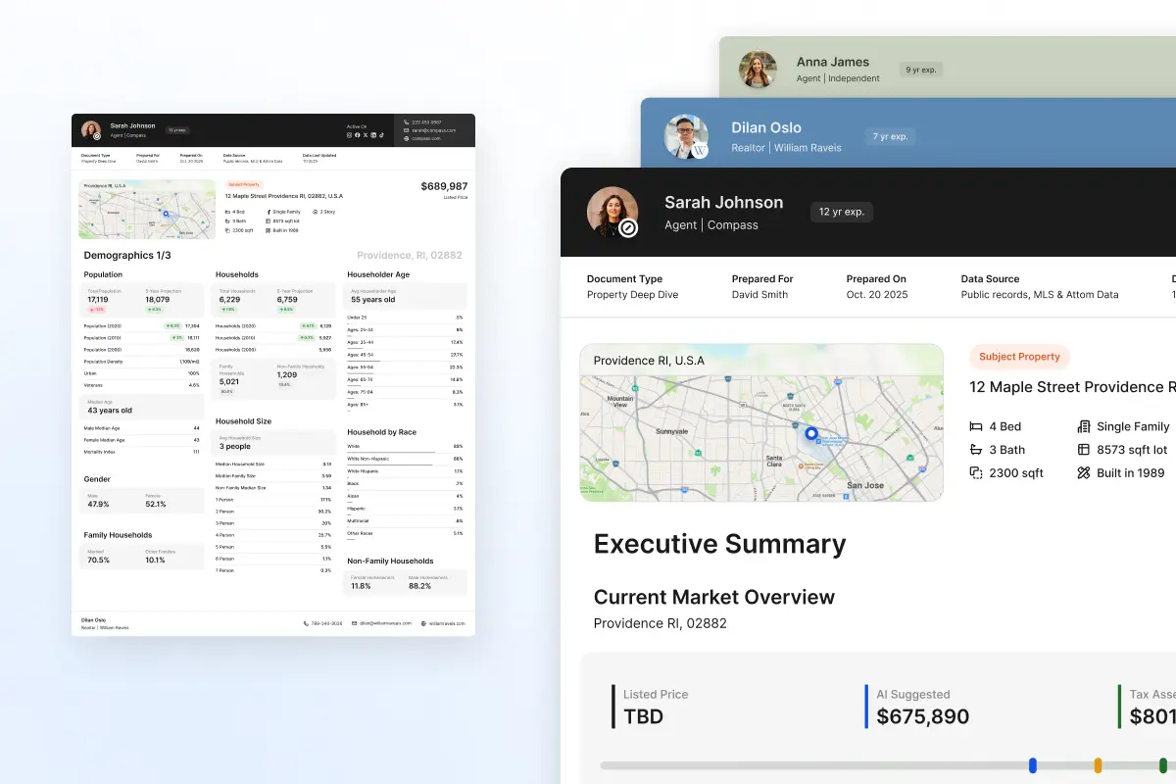Switch to Anna James's report card
1176x784 pixels.
click(833, 62)
